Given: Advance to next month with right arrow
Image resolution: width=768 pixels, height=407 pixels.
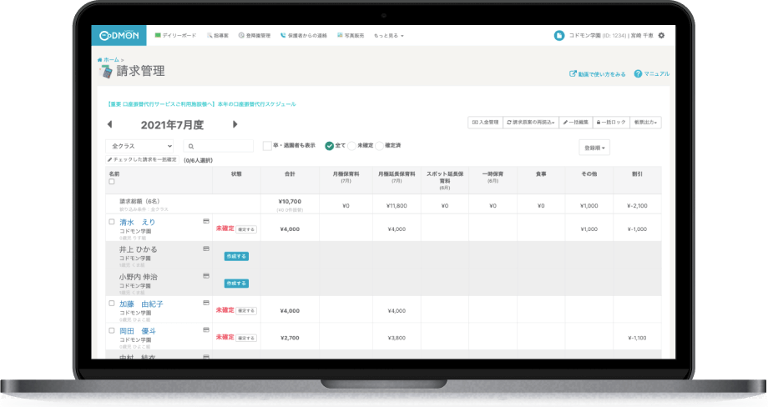Looking at the screenshot, I should (x=235, y=124).
